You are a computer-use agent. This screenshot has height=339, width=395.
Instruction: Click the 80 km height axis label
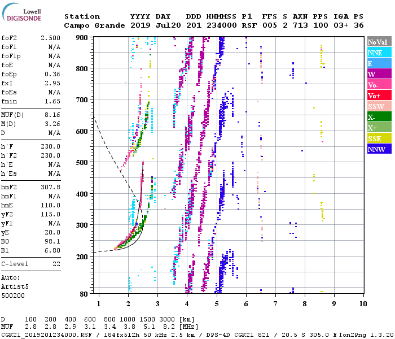[84, 294]
